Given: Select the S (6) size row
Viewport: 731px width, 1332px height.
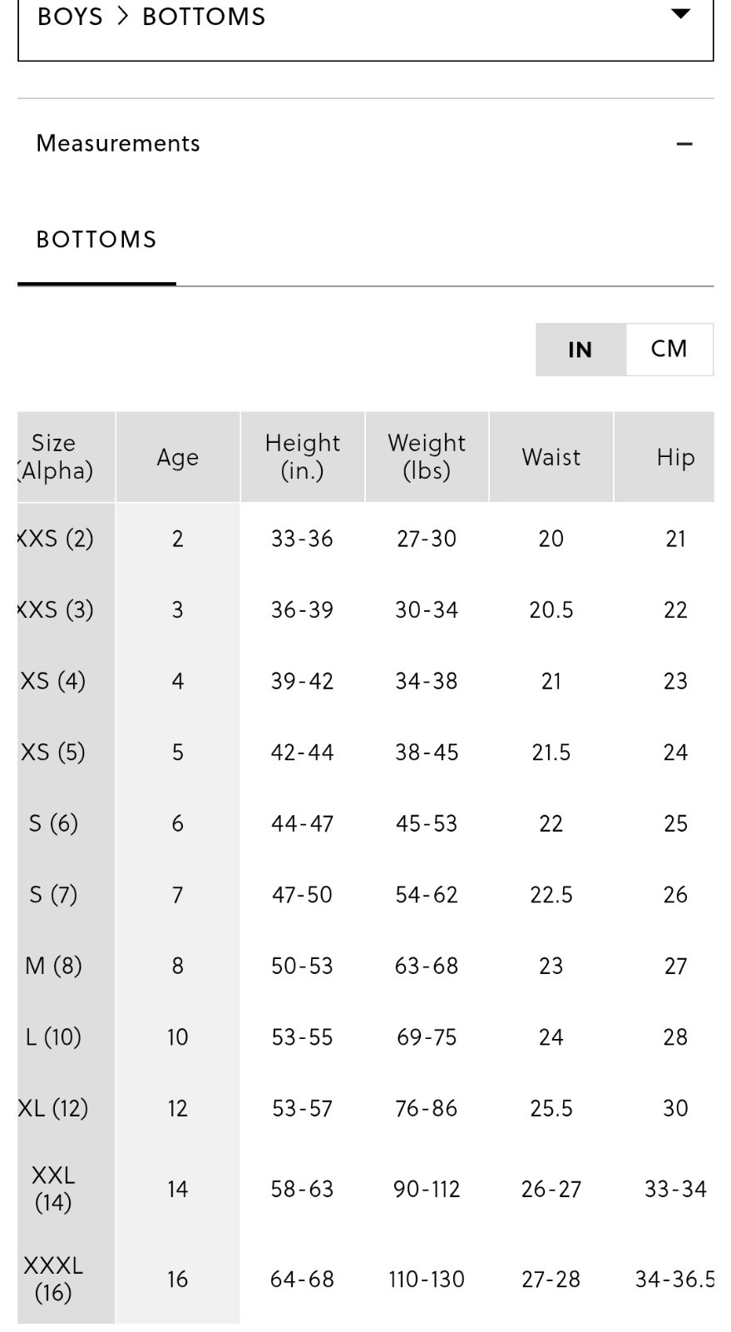Looking at the screenshot, I should click(x=366, y=823).
